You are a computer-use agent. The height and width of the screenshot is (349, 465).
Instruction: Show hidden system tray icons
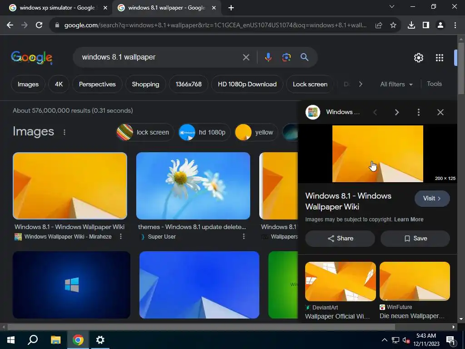click(x=384, y=340)
